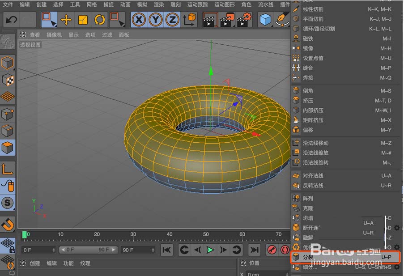
Task: Choose 反转法线 menu entry
Action: (346, 186)
